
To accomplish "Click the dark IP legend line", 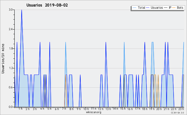I will coord(166,8).
